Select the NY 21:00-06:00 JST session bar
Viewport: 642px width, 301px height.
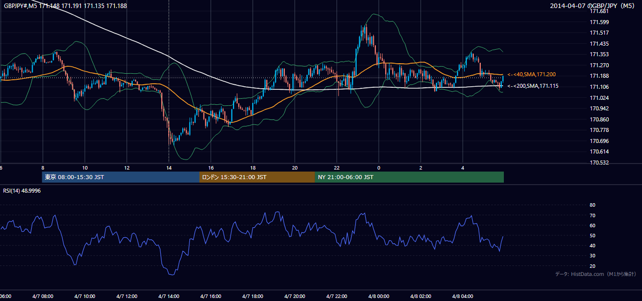(409, 177)
